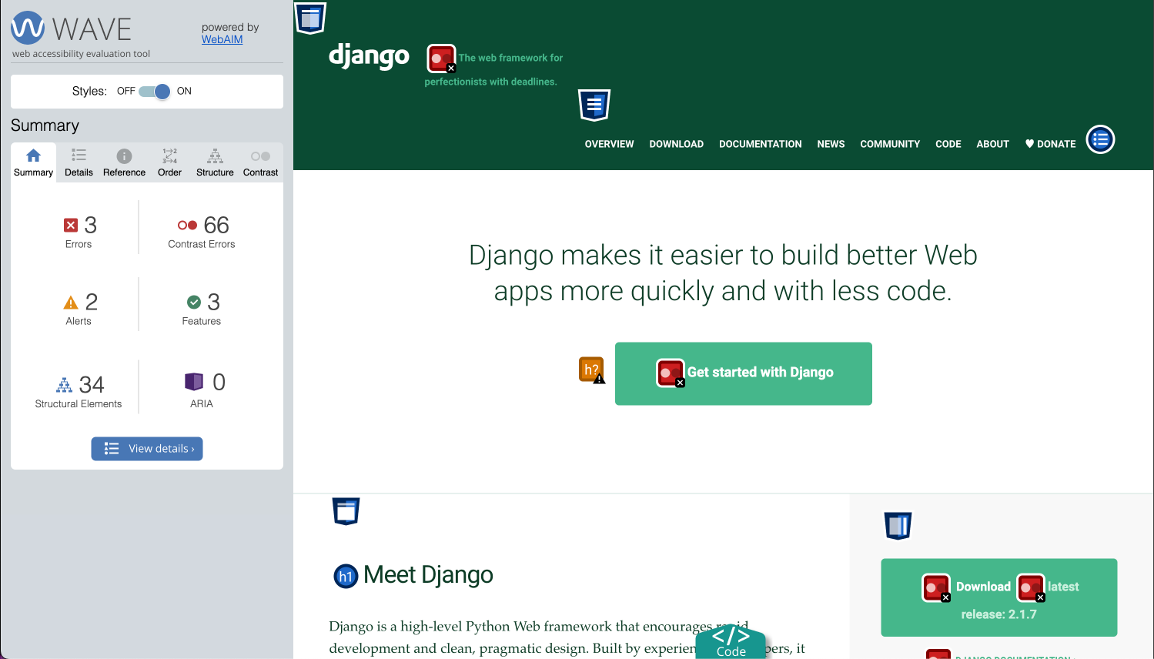Viewport: 1154px width, 659px height.
Task: Click the Contrast Errors icon in summary
Action: (x=187, y=225)
